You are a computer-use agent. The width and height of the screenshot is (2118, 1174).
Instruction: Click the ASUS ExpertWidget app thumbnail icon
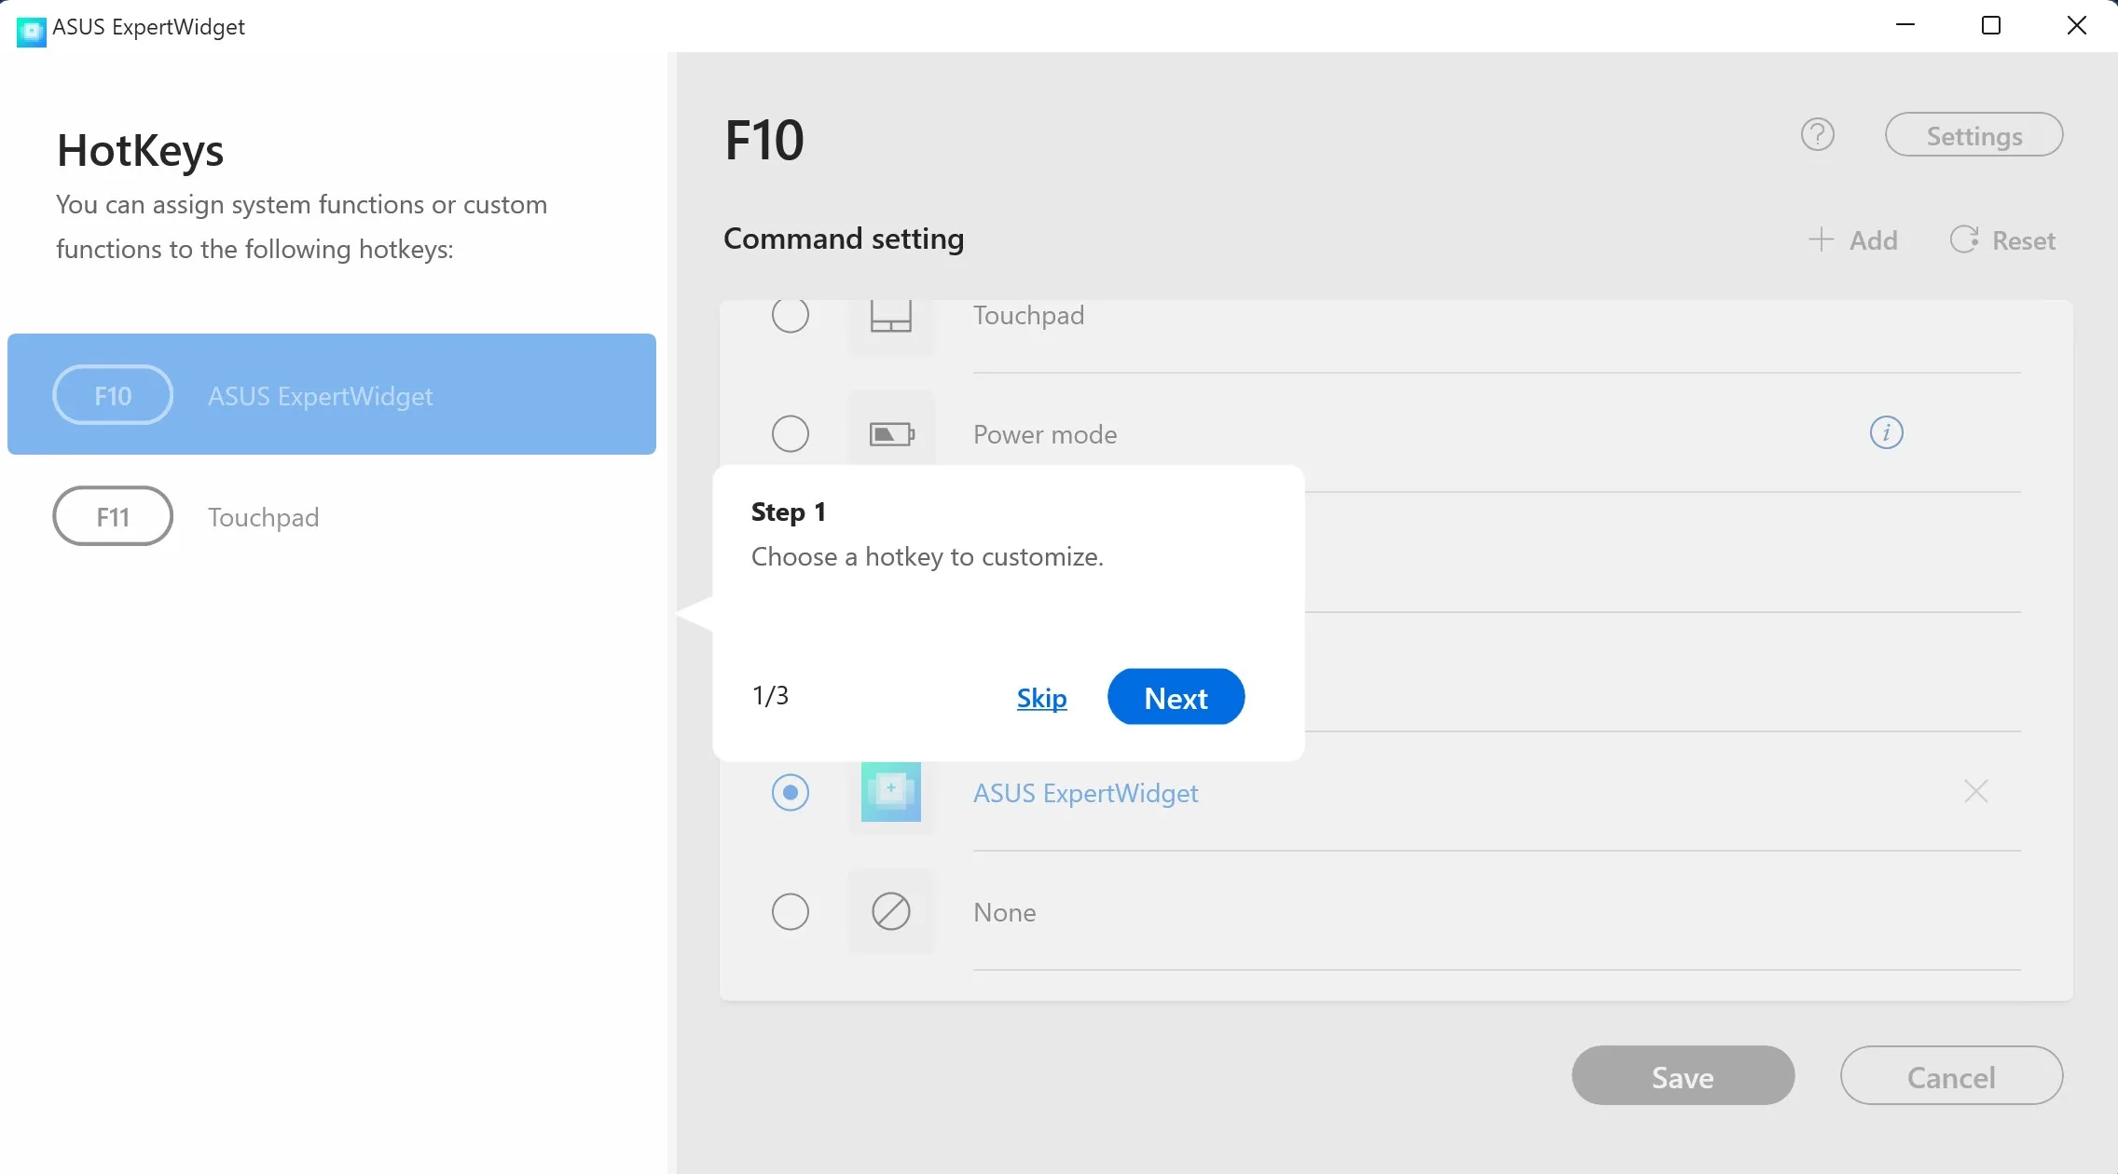click(890, 792)
